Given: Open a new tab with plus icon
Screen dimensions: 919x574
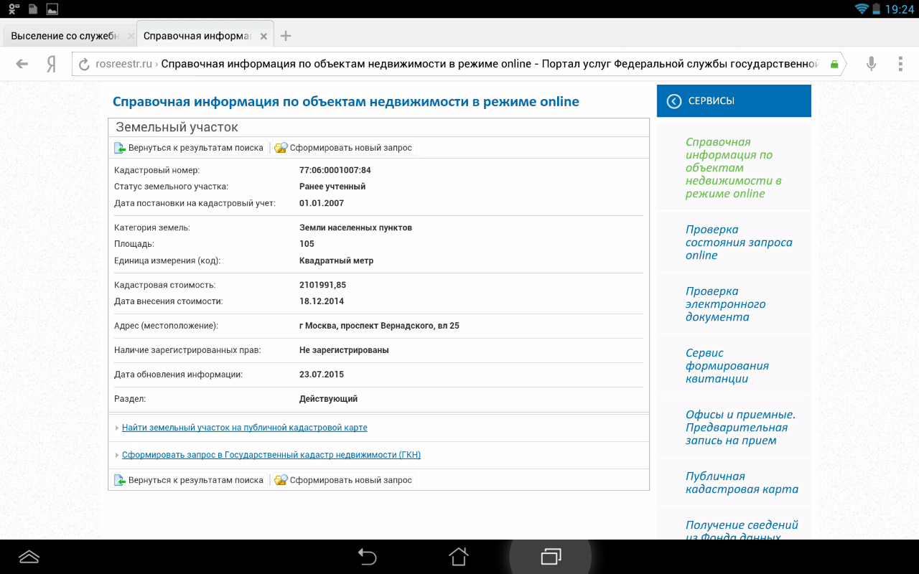Looking at the screenshot, I should pyautogui.click(x=286, y=36).
